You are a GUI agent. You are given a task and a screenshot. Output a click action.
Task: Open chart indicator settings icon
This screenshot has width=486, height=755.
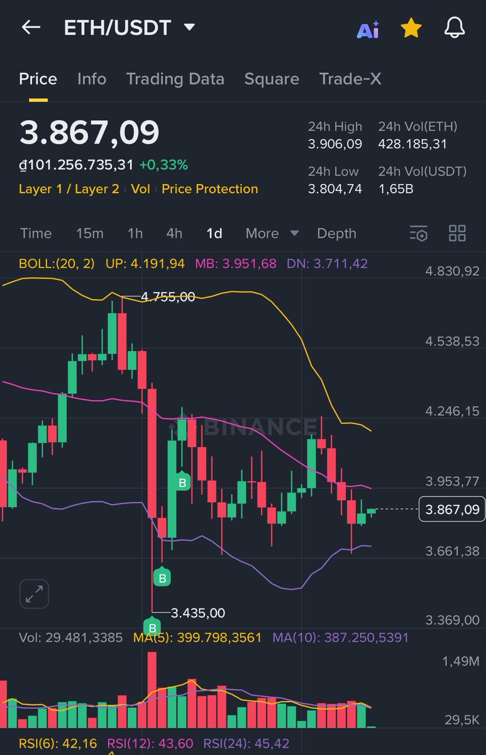click(419, 233)
